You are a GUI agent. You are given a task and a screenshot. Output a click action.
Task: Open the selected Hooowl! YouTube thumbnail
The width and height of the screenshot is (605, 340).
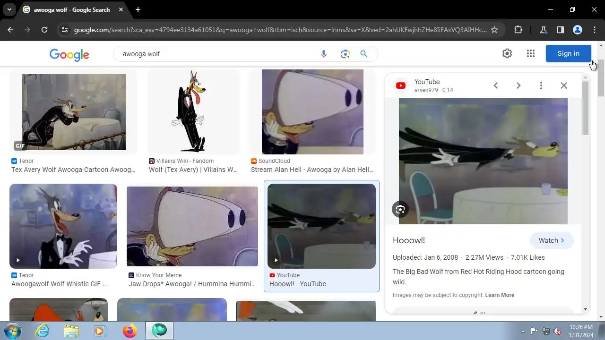pyautogui.click(x=321, y=226)
